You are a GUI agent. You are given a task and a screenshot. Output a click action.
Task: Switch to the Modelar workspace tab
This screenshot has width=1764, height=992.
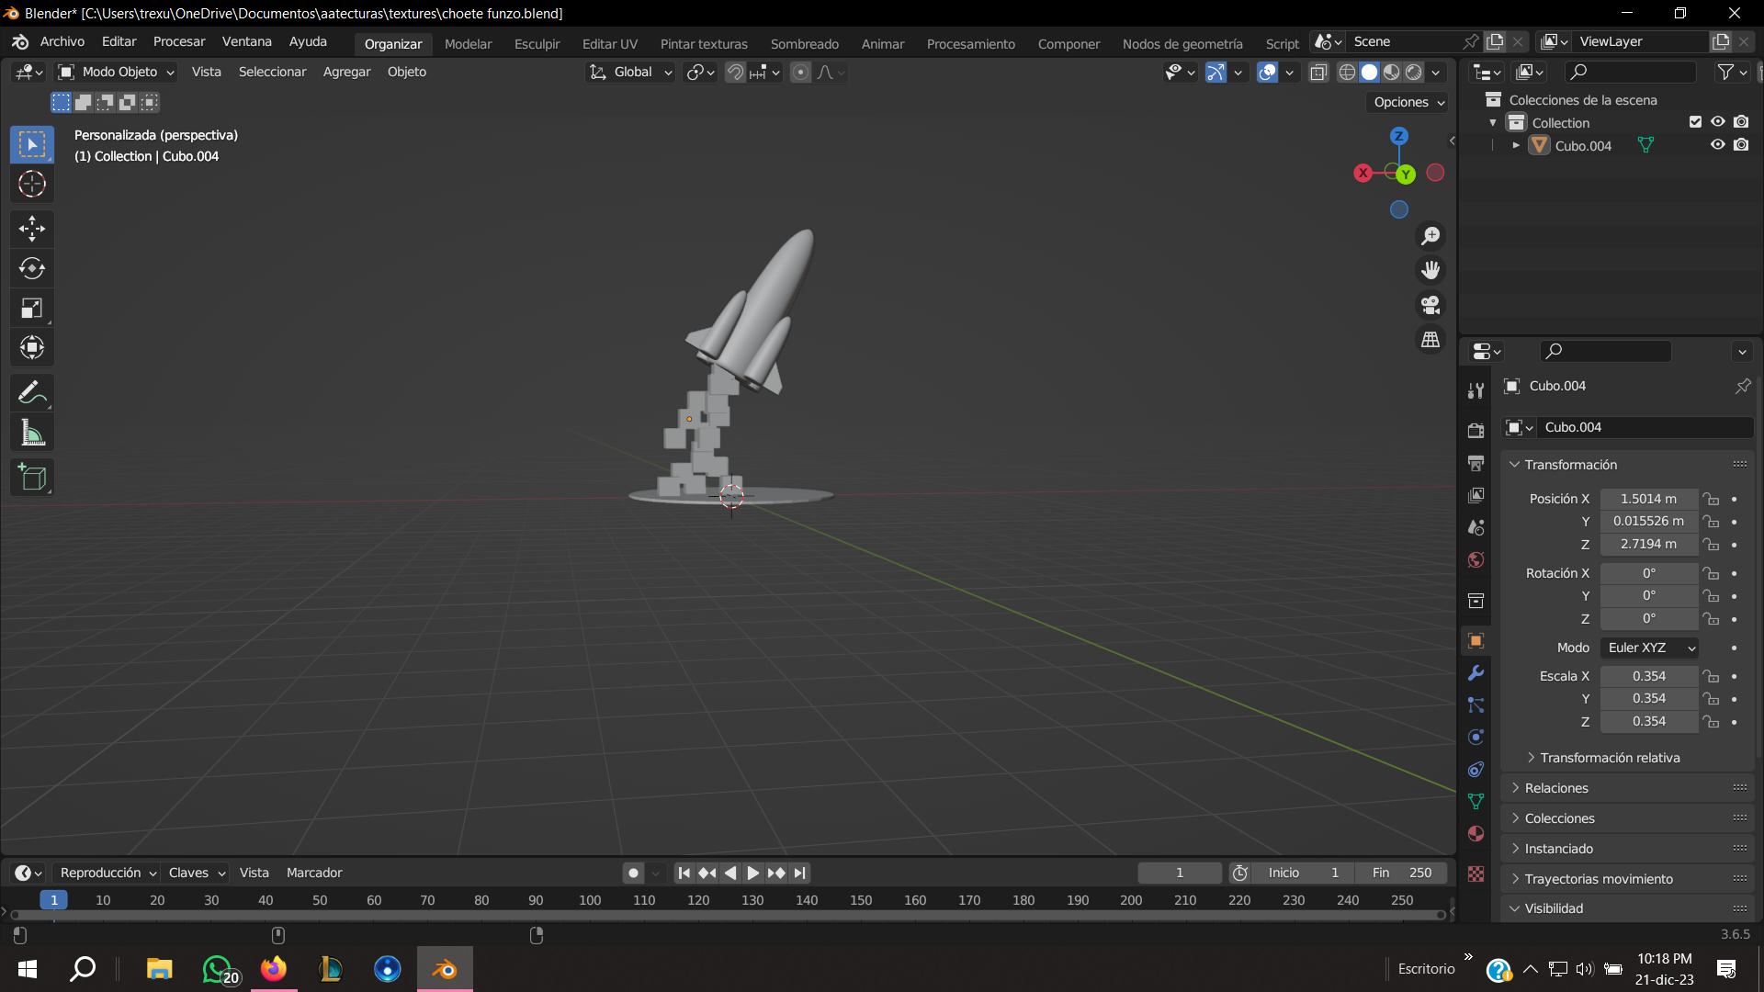click(x=469, y=43)
